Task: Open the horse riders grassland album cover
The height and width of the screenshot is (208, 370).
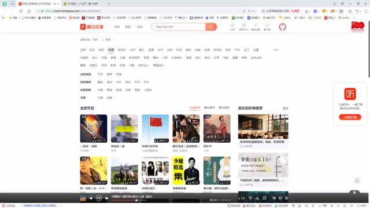Action: [124, 170]
